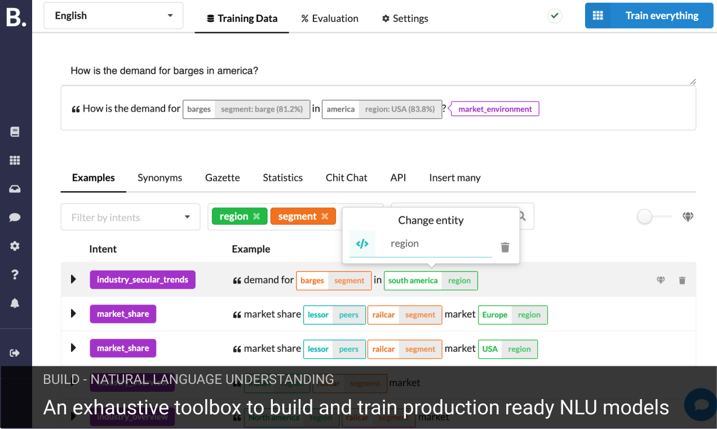Click the green checkmark status icon
This screenshot has width=717, height=429.
555,16
